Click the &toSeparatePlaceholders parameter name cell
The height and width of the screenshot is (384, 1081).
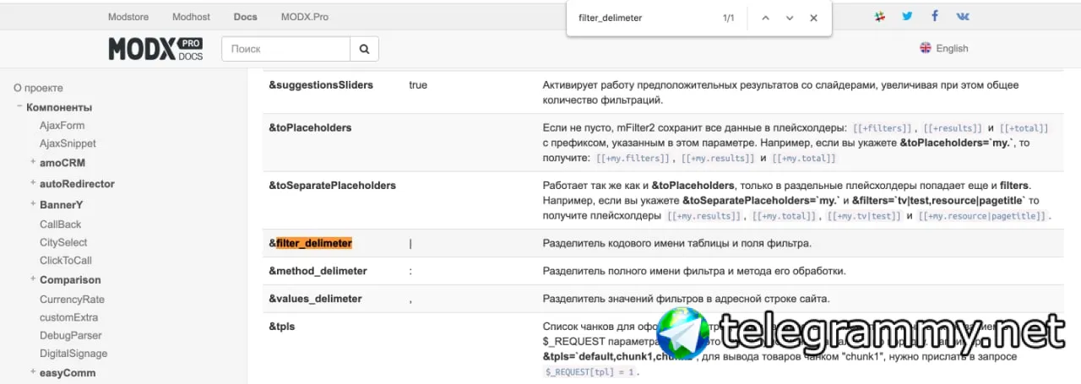click(x=332, y=185)
